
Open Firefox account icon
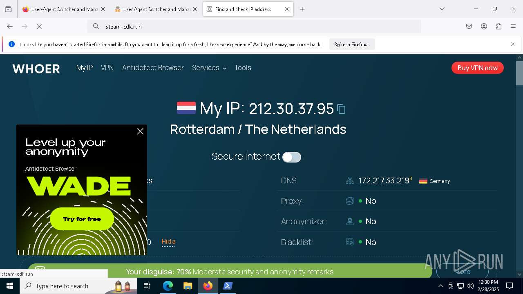[484, 27]
